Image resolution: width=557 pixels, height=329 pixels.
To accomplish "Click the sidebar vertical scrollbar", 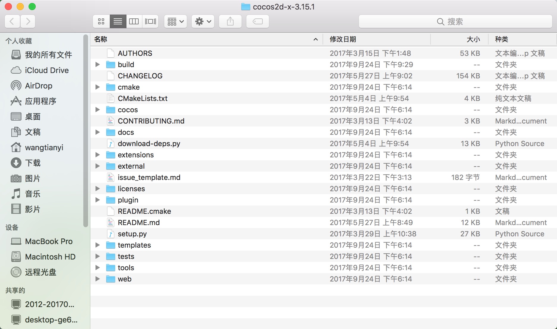I will [x=86, y=131].
